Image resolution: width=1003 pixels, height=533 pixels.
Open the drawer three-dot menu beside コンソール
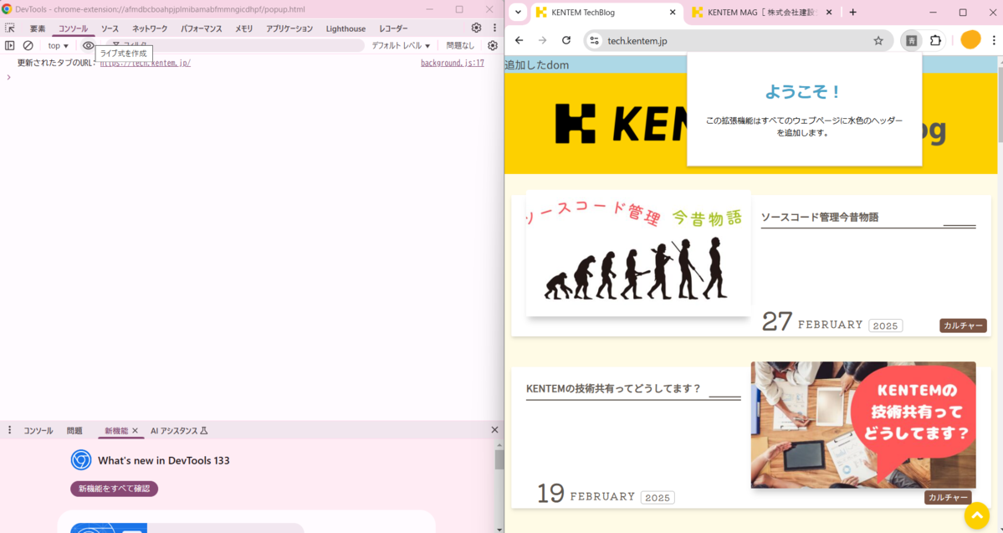(x=9, y=431)
